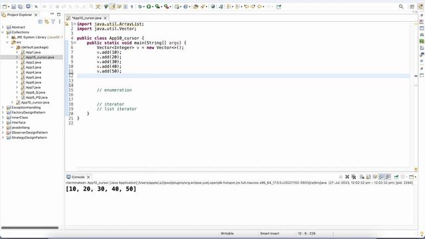Click the Smart Insert status text
The image size is (425, 239).
pyautogui.click(x=270, y=233)
